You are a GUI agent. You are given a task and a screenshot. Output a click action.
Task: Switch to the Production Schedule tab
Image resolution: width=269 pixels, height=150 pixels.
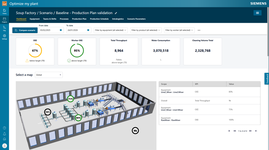click(x=99, y=19)
